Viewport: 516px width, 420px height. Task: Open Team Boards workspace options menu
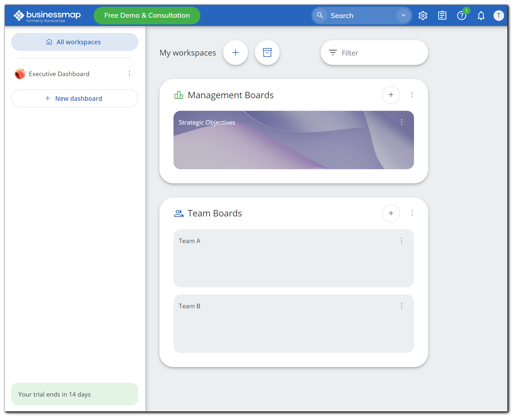click(x=412, y=213)
